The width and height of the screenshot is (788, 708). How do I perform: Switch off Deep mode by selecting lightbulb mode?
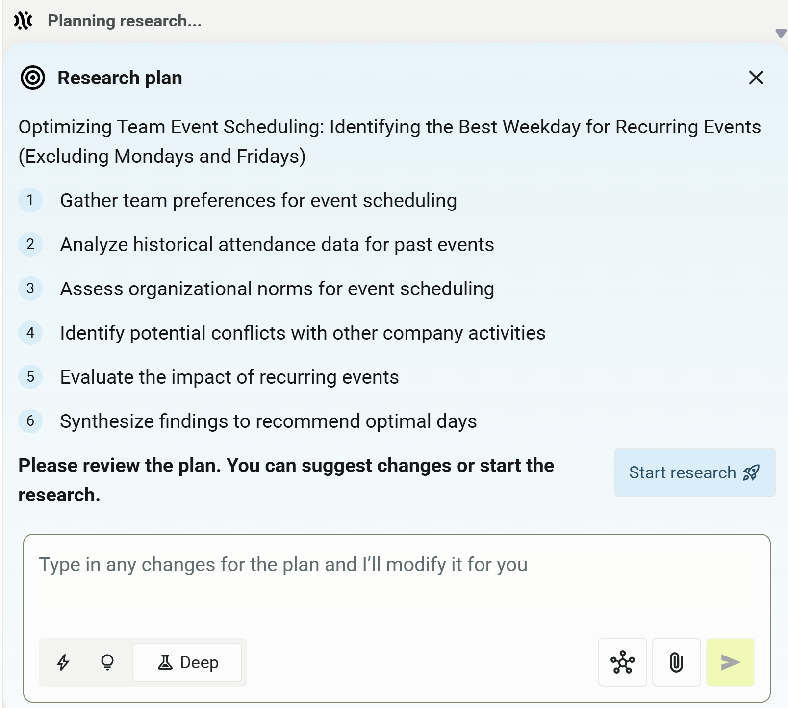point(107,662)
